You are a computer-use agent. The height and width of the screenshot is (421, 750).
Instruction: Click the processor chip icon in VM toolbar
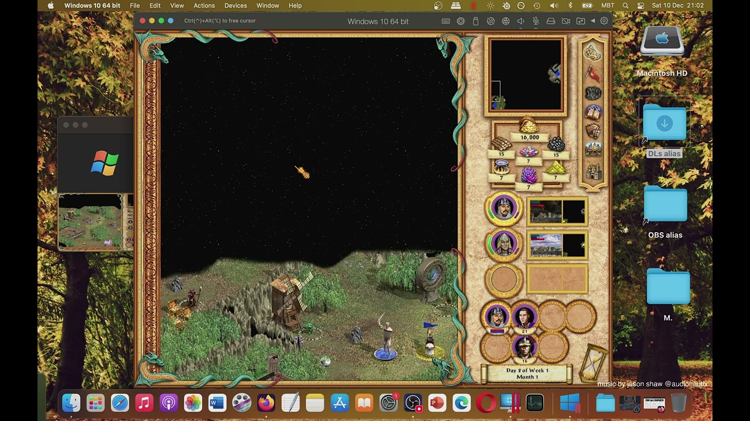click(x=461, y=21)
